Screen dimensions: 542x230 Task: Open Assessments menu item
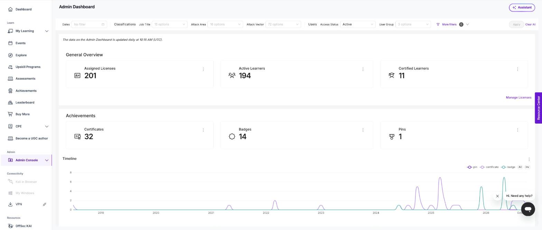(26, 79)
